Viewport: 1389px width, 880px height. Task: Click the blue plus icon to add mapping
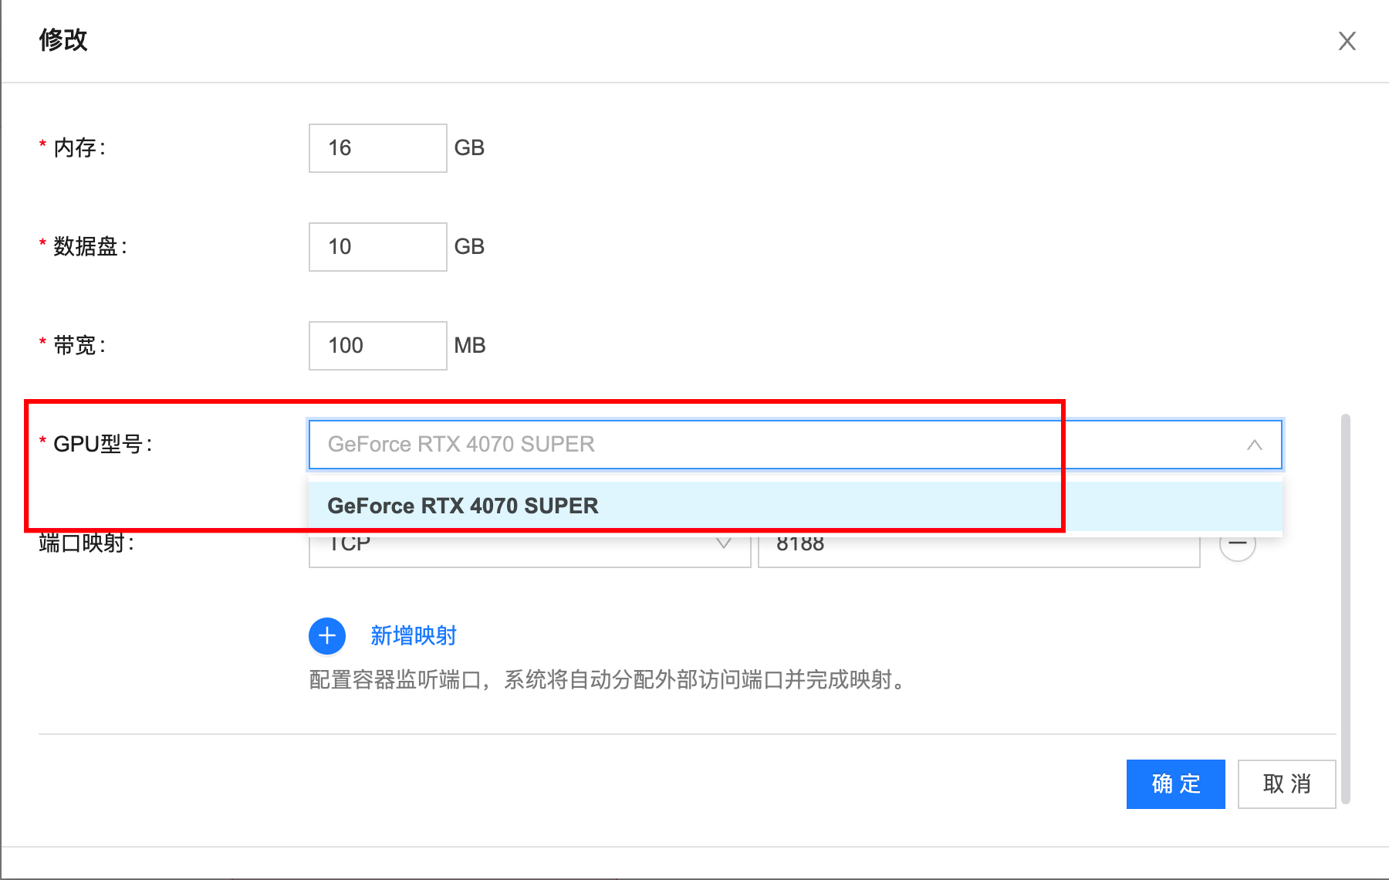click(x=327, y=636)
